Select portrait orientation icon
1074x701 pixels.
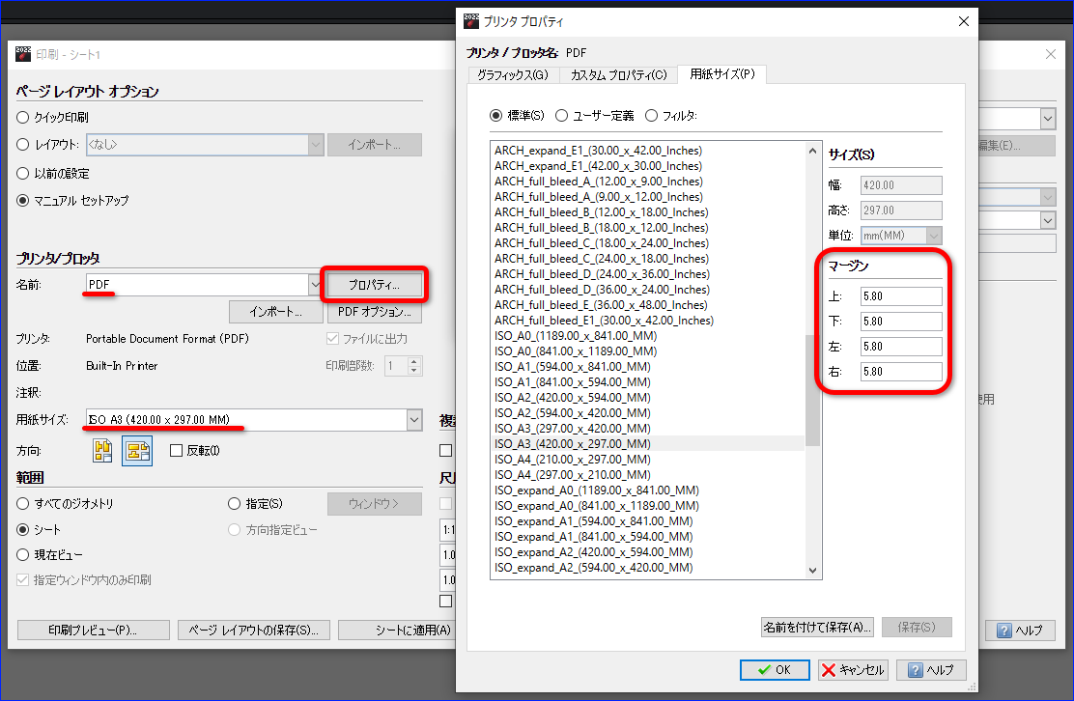click(102, 451)
